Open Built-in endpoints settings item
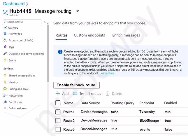 click(18, 108)
